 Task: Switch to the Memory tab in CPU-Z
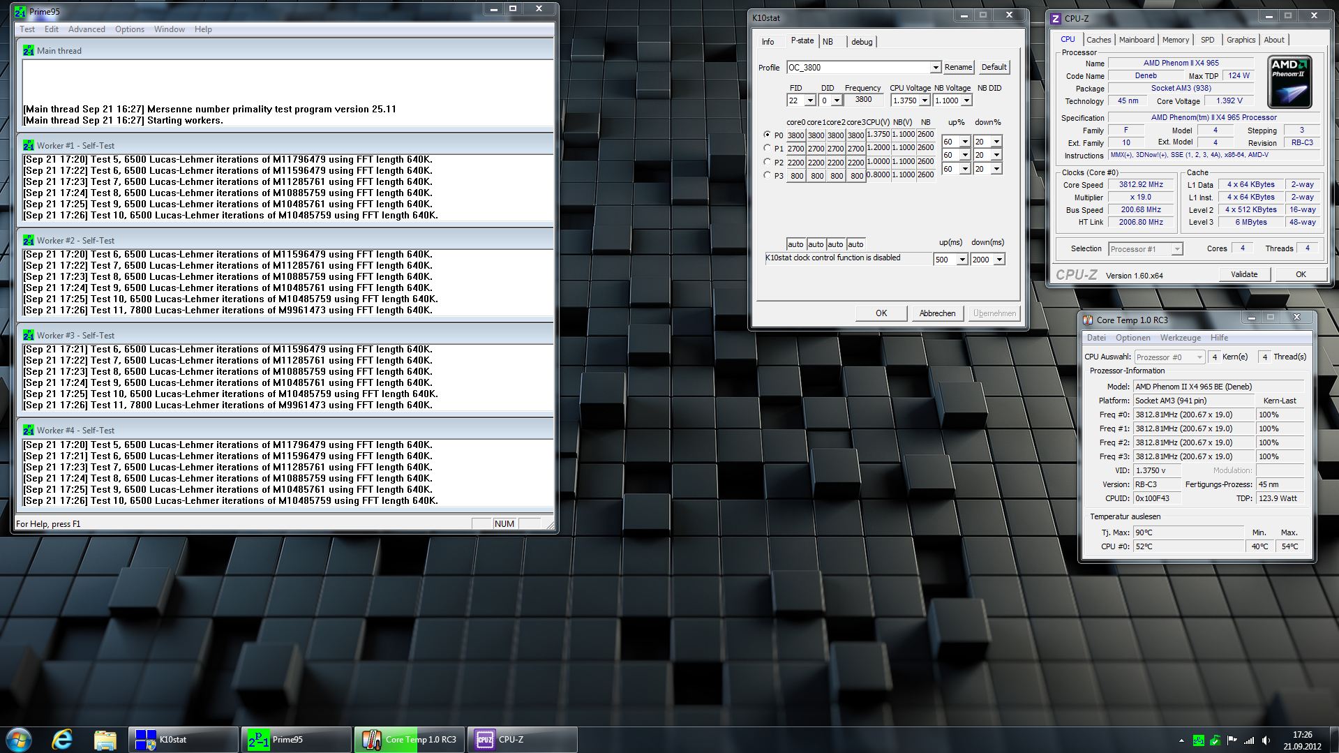click(1176, 40)
